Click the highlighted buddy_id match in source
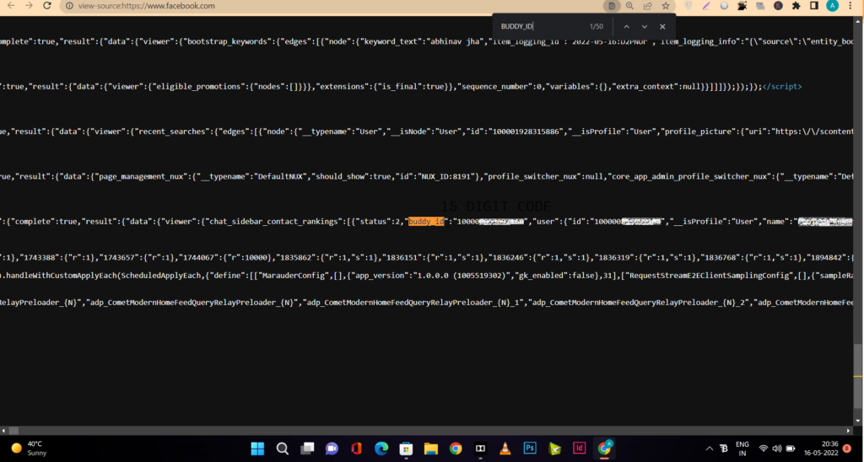Viewport: 864px width, 462px height. tap(426, 222)
